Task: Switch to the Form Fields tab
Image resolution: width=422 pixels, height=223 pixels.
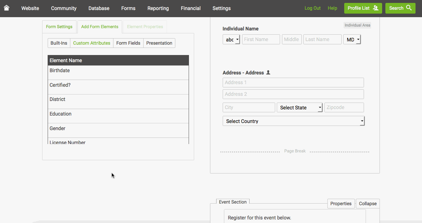Action: [x=128, y=43]
